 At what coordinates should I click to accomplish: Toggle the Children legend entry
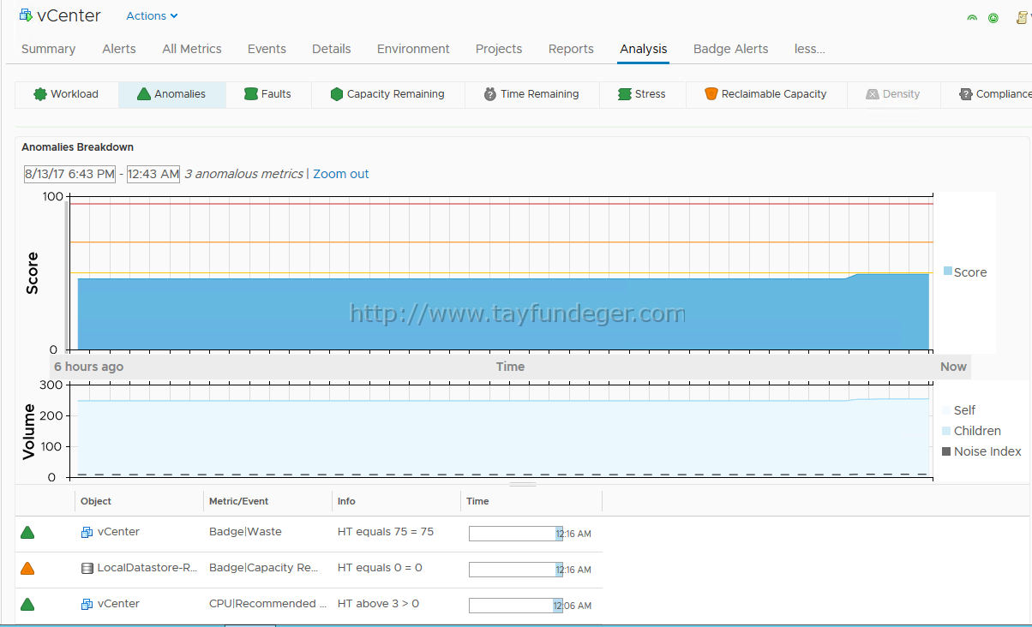coord(971,431)
